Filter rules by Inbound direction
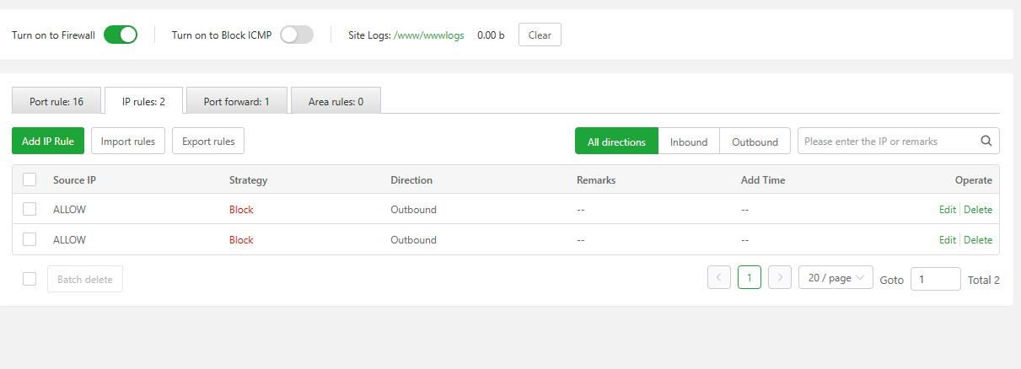The image size is (1021, 369). 689,142
